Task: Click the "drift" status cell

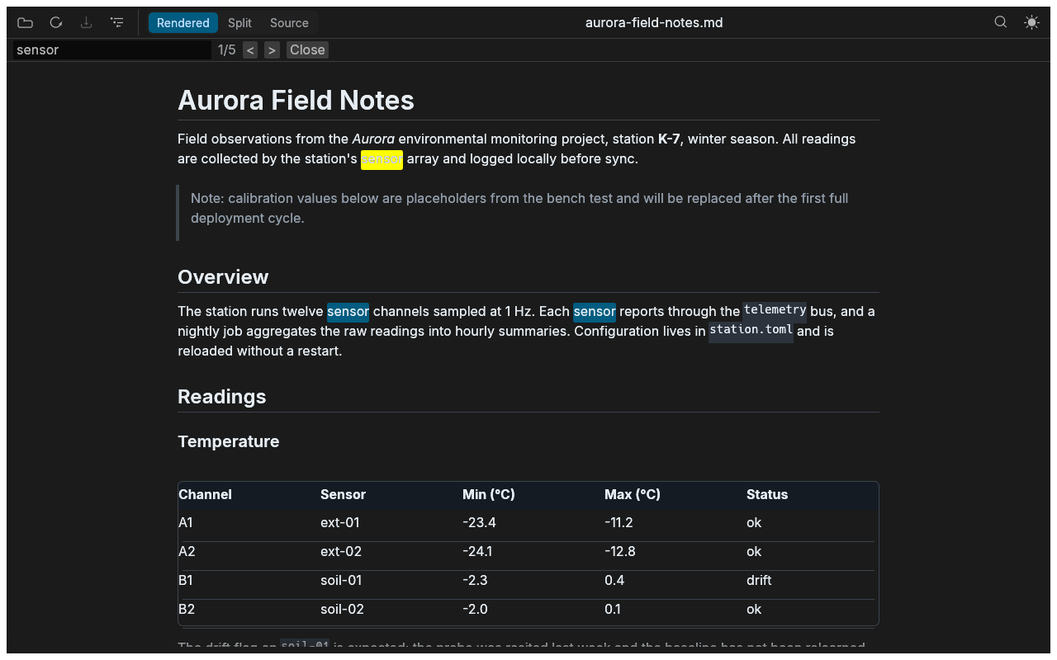Action: pos(759,581)
